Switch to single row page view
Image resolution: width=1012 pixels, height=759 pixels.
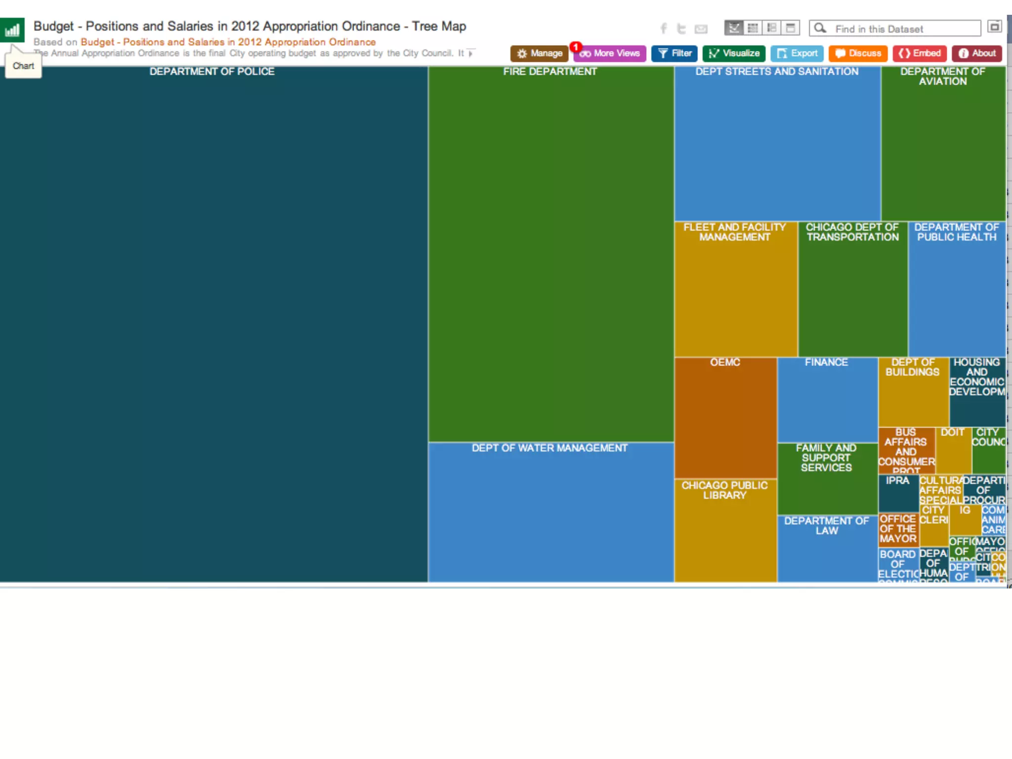point(790,28)
